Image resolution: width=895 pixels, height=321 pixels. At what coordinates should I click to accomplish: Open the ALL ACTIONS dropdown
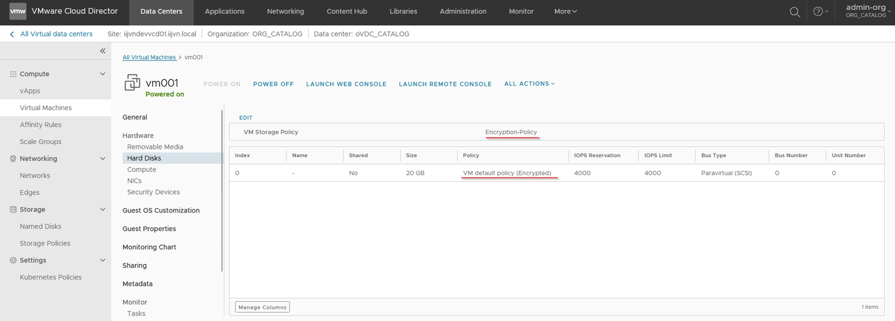(529, 84)
